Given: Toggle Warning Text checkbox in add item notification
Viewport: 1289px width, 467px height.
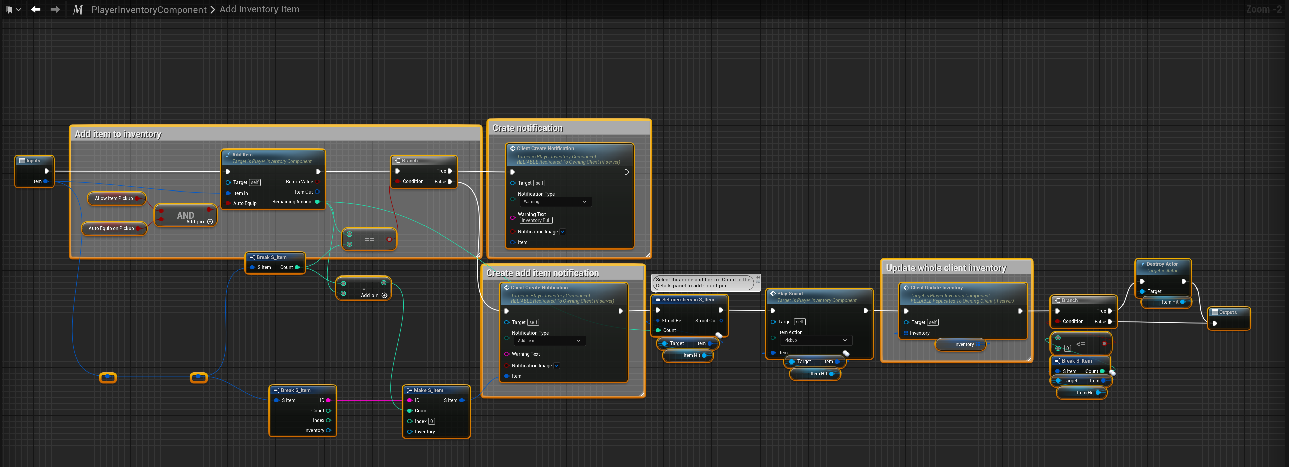Looking at the screenshot, I should 545,354.
